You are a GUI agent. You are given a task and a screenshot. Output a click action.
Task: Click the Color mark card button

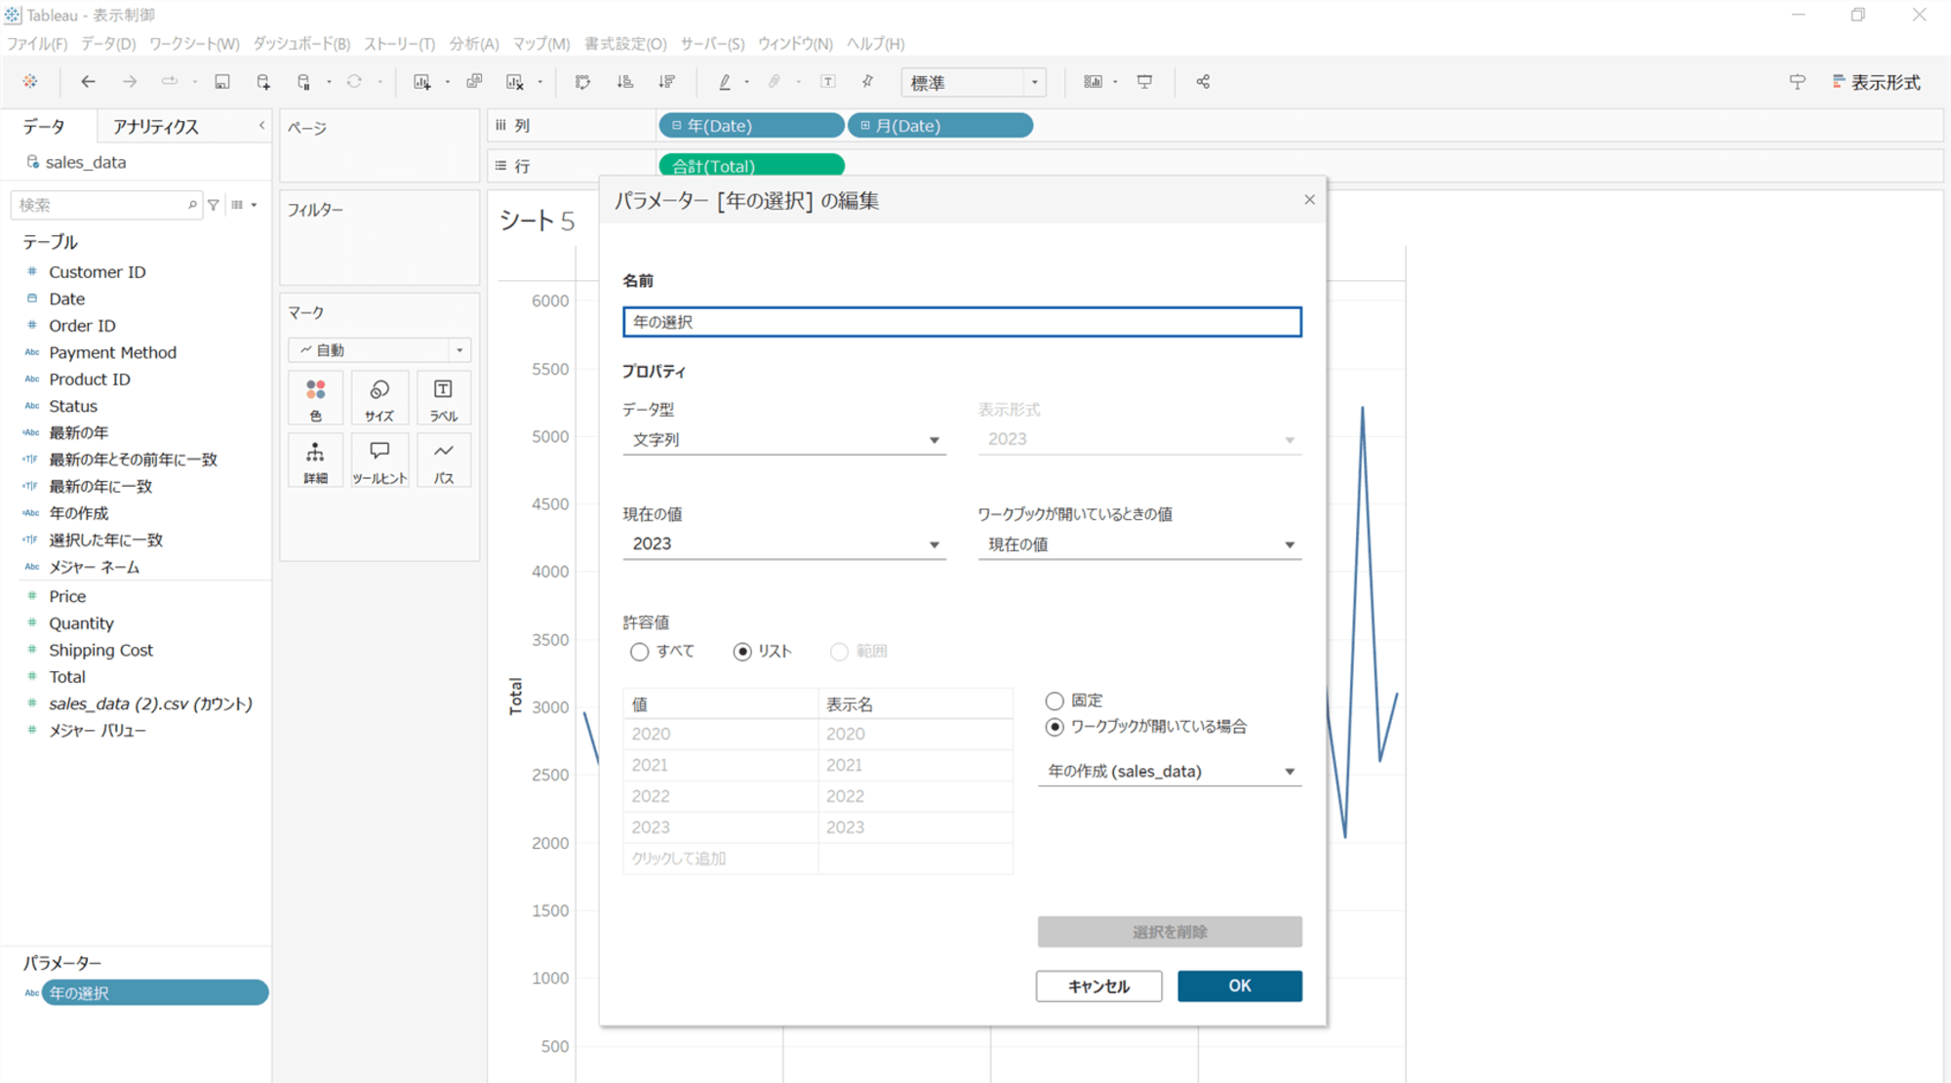(315, 398)
